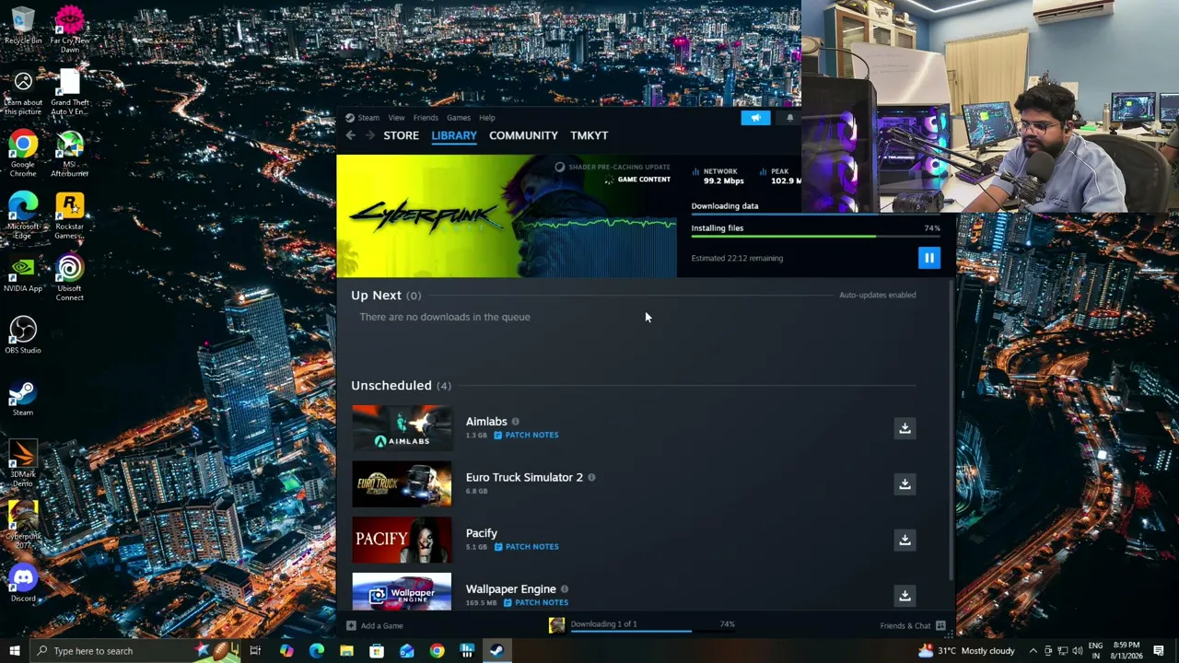The width and height of the screenshot is (1179, 663).
Task: Select the Grand Theft Auto V desktop icon
Action: pos(69,92)
